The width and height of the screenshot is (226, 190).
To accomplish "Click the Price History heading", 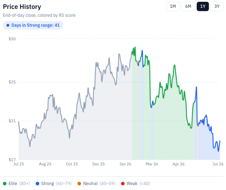I will [x=22, y=7].
